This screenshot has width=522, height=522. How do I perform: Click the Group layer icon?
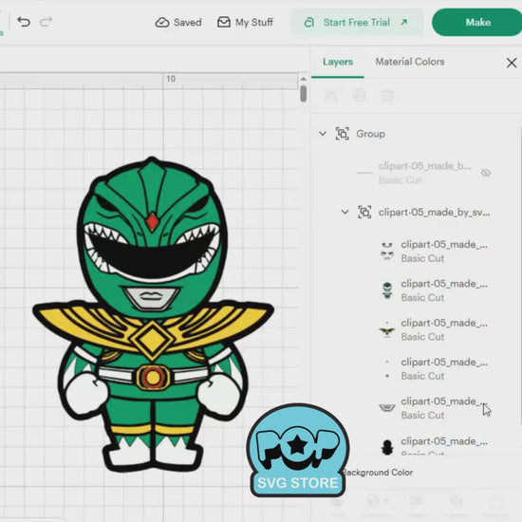343,134
